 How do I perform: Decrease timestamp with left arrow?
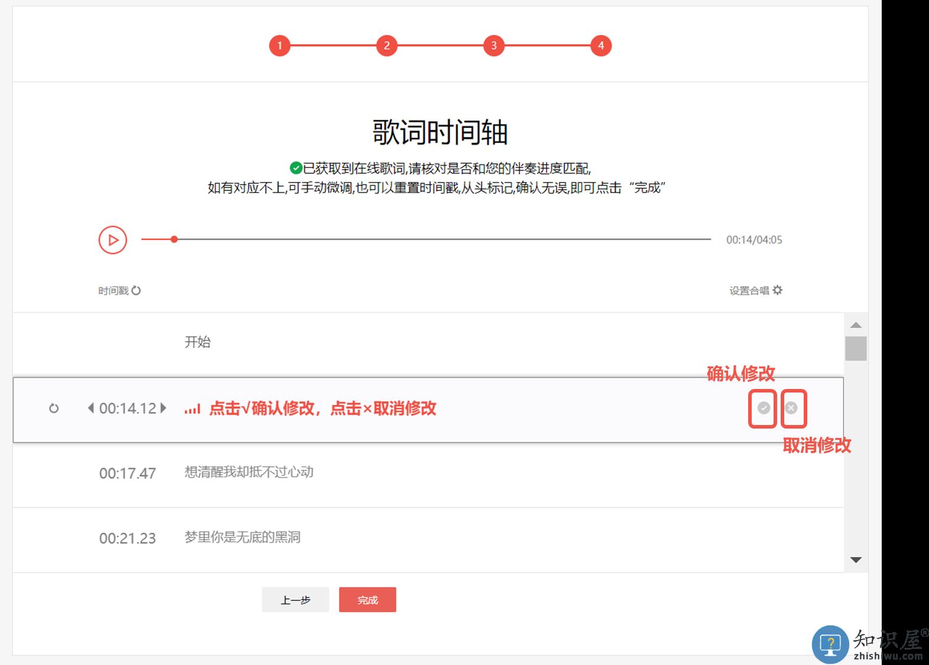coord(90,408)
